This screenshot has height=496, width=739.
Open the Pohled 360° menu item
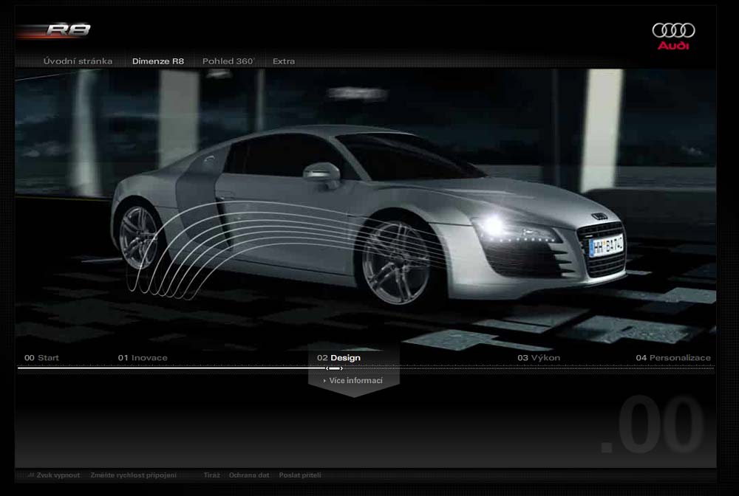228,61
